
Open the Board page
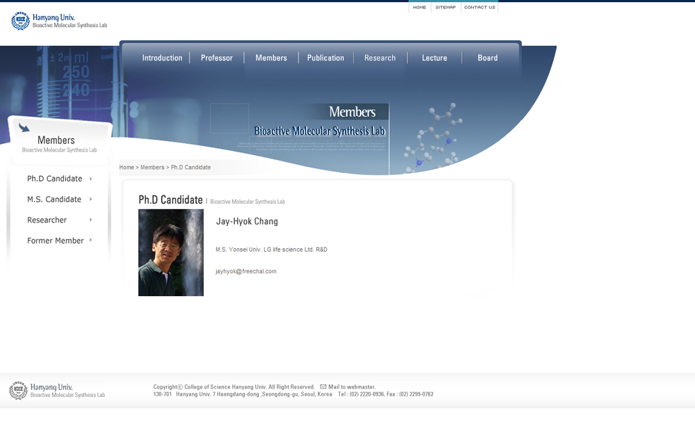point(487,58)
